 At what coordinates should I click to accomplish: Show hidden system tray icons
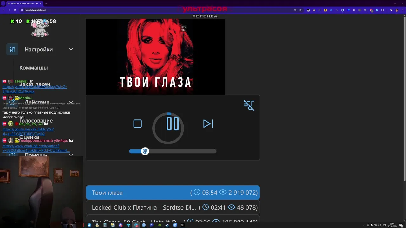(x=364, y=225)
